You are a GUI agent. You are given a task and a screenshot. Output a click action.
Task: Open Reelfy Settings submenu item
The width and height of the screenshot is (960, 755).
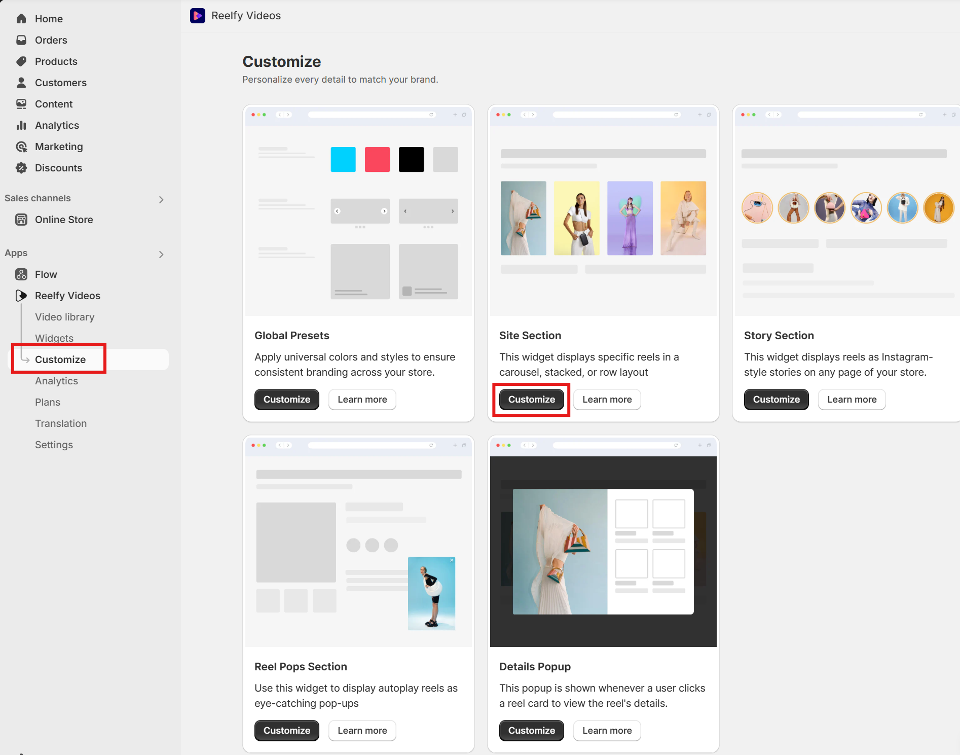tap(54, 445)
